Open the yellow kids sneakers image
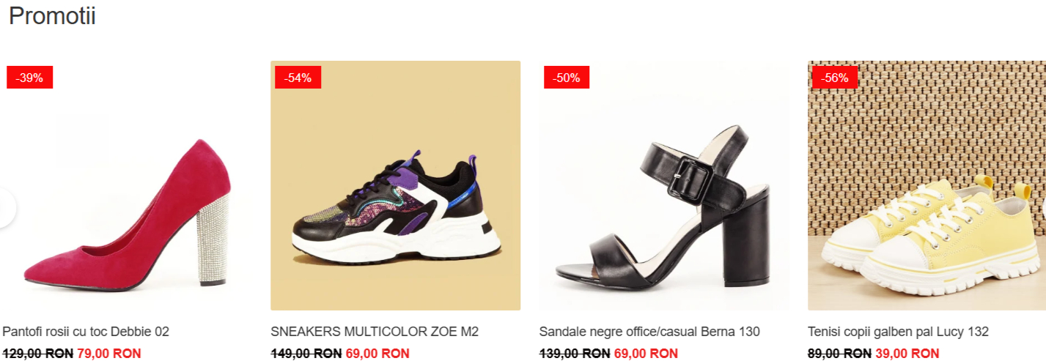1046x361 pixels. point(927,186)
